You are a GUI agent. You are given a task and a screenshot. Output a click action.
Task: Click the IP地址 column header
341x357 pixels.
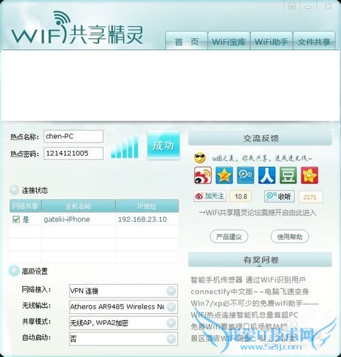(x=147, y=206)
